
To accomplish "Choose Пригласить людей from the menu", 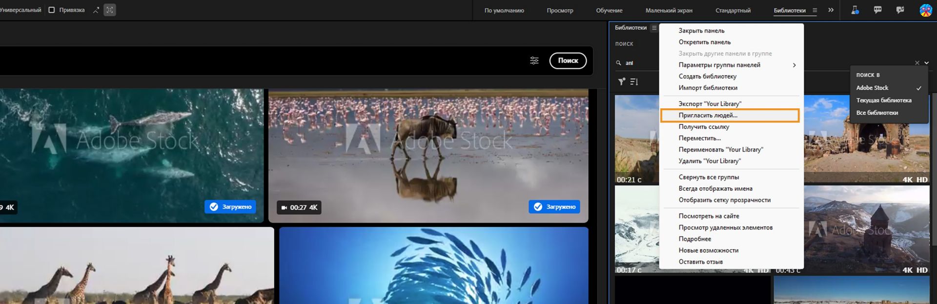I will pyautogui.click(x=730, y=116).
